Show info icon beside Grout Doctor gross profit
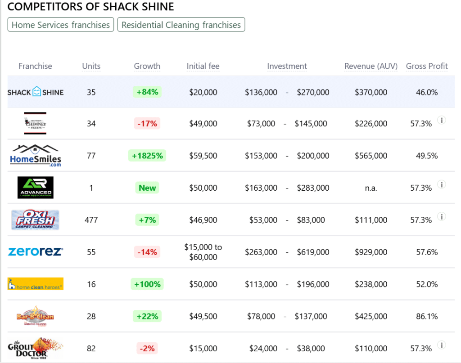Image resolution: width=461 pixels, height=363 pixels. (441, 345)
